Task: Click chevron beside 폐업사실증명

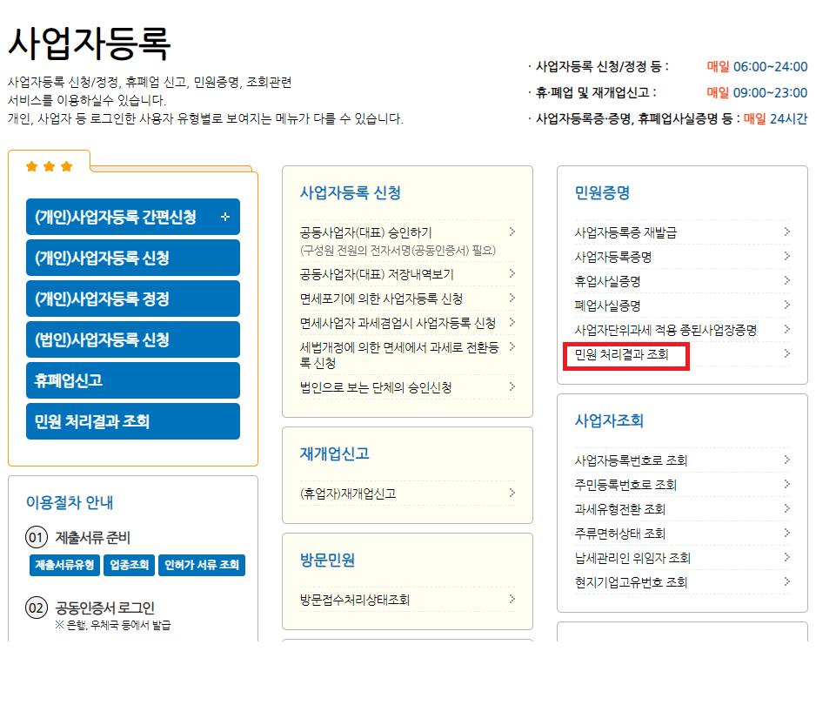Action: pos(787,305)
